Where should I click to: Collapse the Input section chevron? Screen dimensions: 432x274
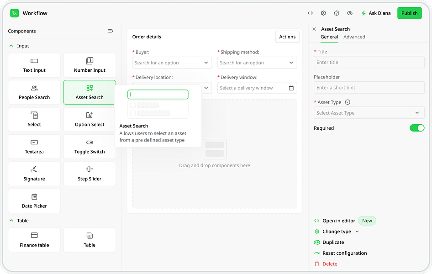click(x=11, y=46)
